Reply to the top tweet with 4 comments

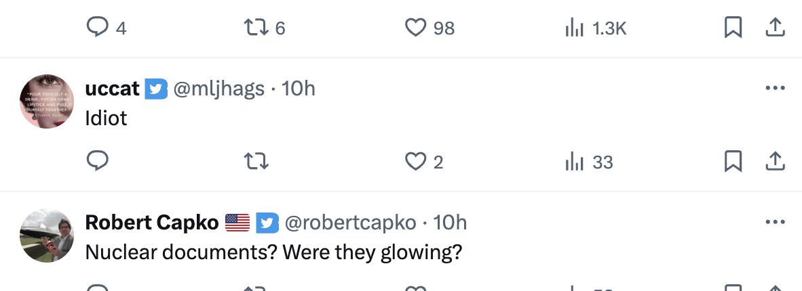98,28
